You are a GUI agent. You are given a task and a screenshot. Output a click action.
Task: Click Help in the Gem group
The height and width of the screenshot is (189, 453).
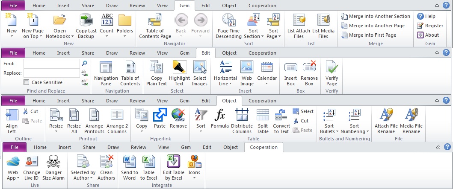(426, 16)
